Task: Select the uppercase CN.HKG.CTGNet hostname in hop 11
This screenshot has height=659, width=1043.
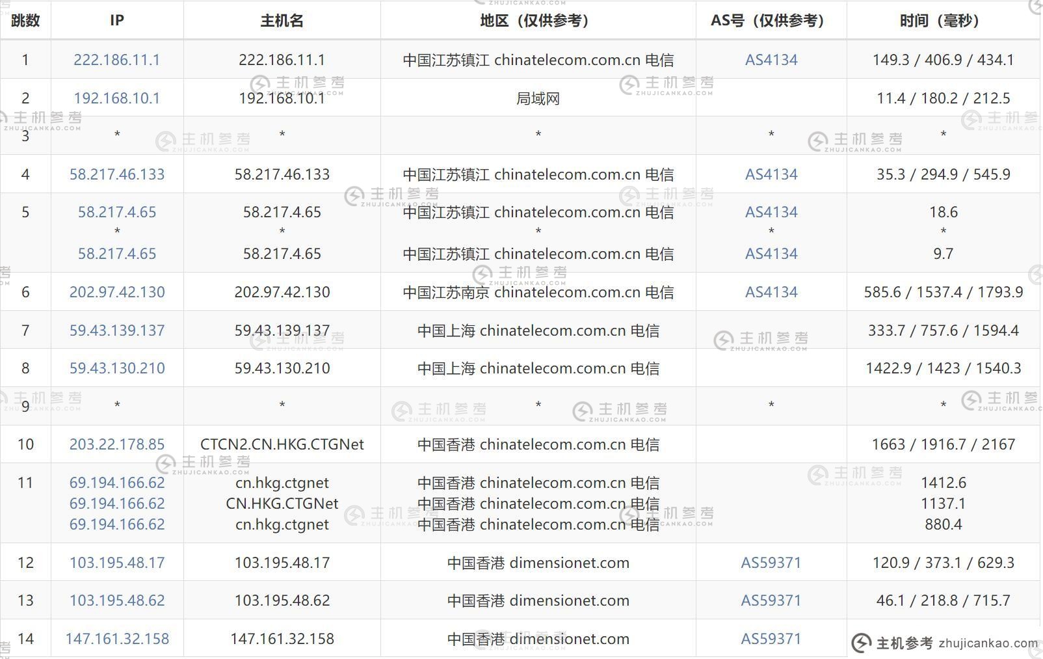Action: point(282,504)
